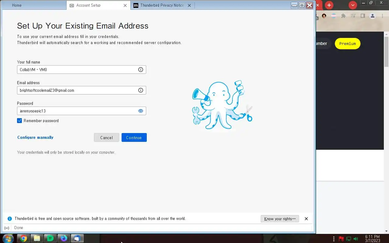The height and width of the screenshot is (243, 389).
Task: Show hidden system tray icons
Action: [x=334, y=239]
